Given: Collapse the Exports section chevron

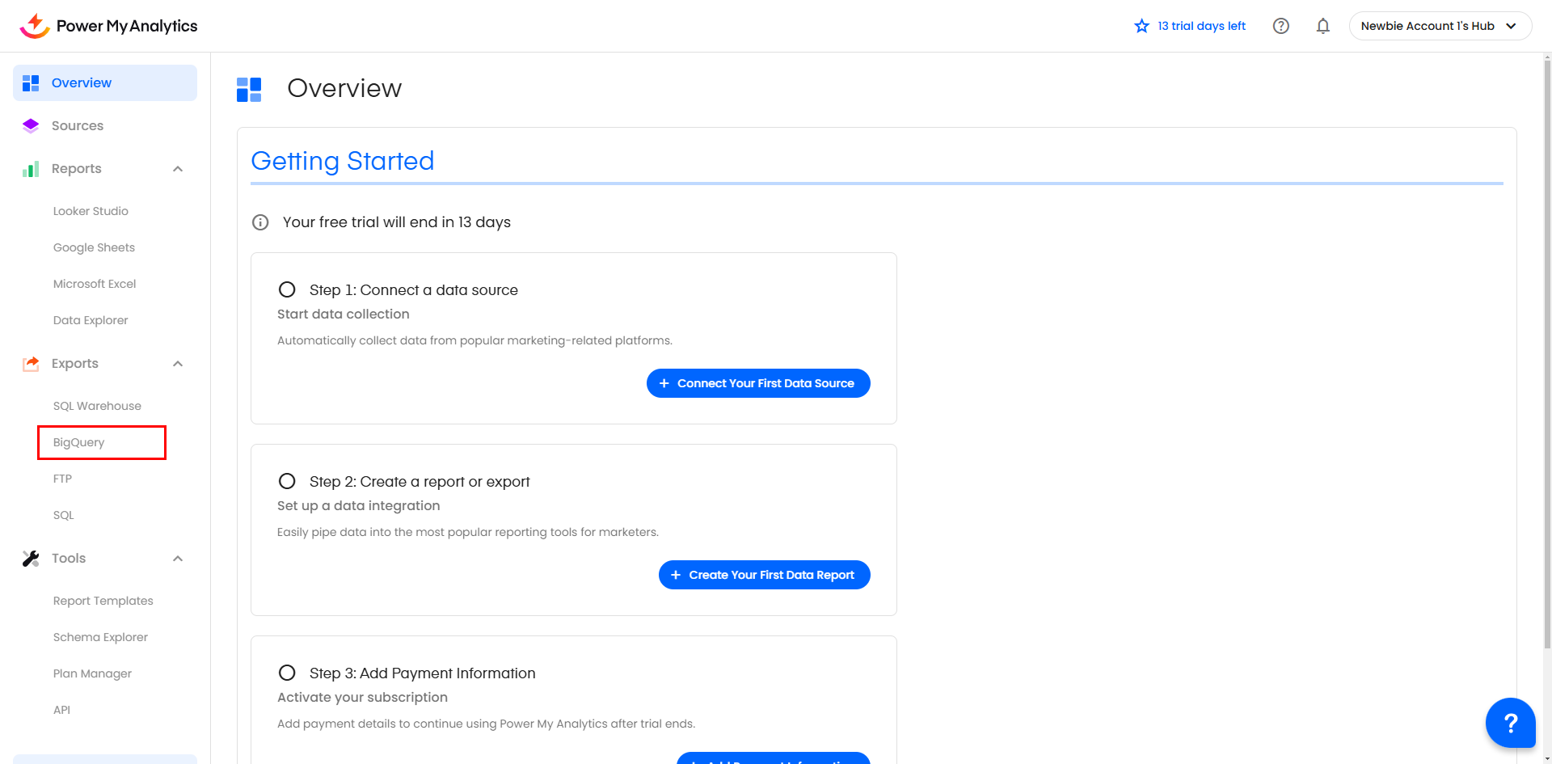Looking at the screenshot, I should coord(178,364).
